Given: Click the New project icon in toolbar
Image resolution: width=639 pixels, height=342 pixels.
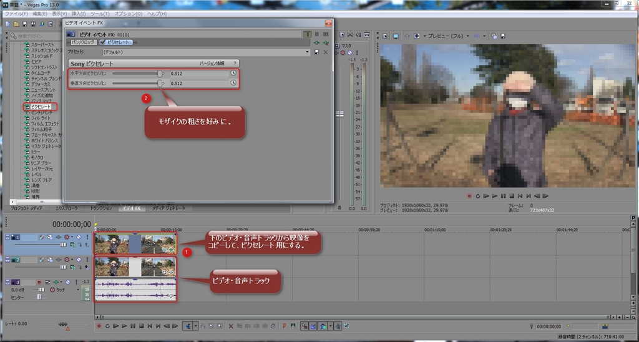Looking at the screenshot, I should coord(7,24).
